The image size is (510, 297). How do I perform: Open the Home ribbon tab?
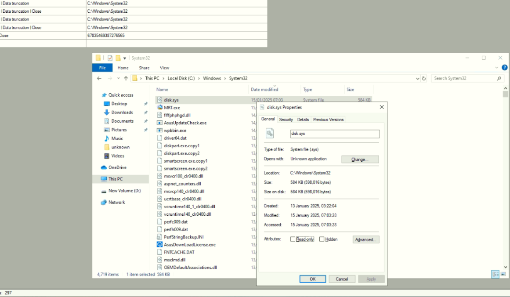click(x=123, y=68)
